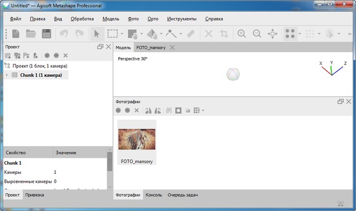
Task: Select the Navigation arrow cursor tool
Action: (x=97, y=34)
